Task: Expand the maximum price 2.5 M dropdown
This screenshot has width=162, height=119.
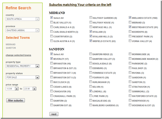Action: [x=30, y=89]
